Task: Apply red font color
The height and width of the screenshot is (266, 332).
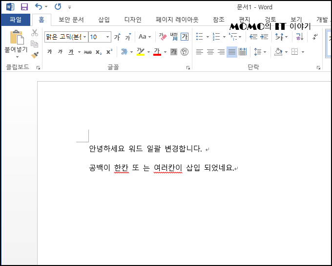Action: [157, 52]
